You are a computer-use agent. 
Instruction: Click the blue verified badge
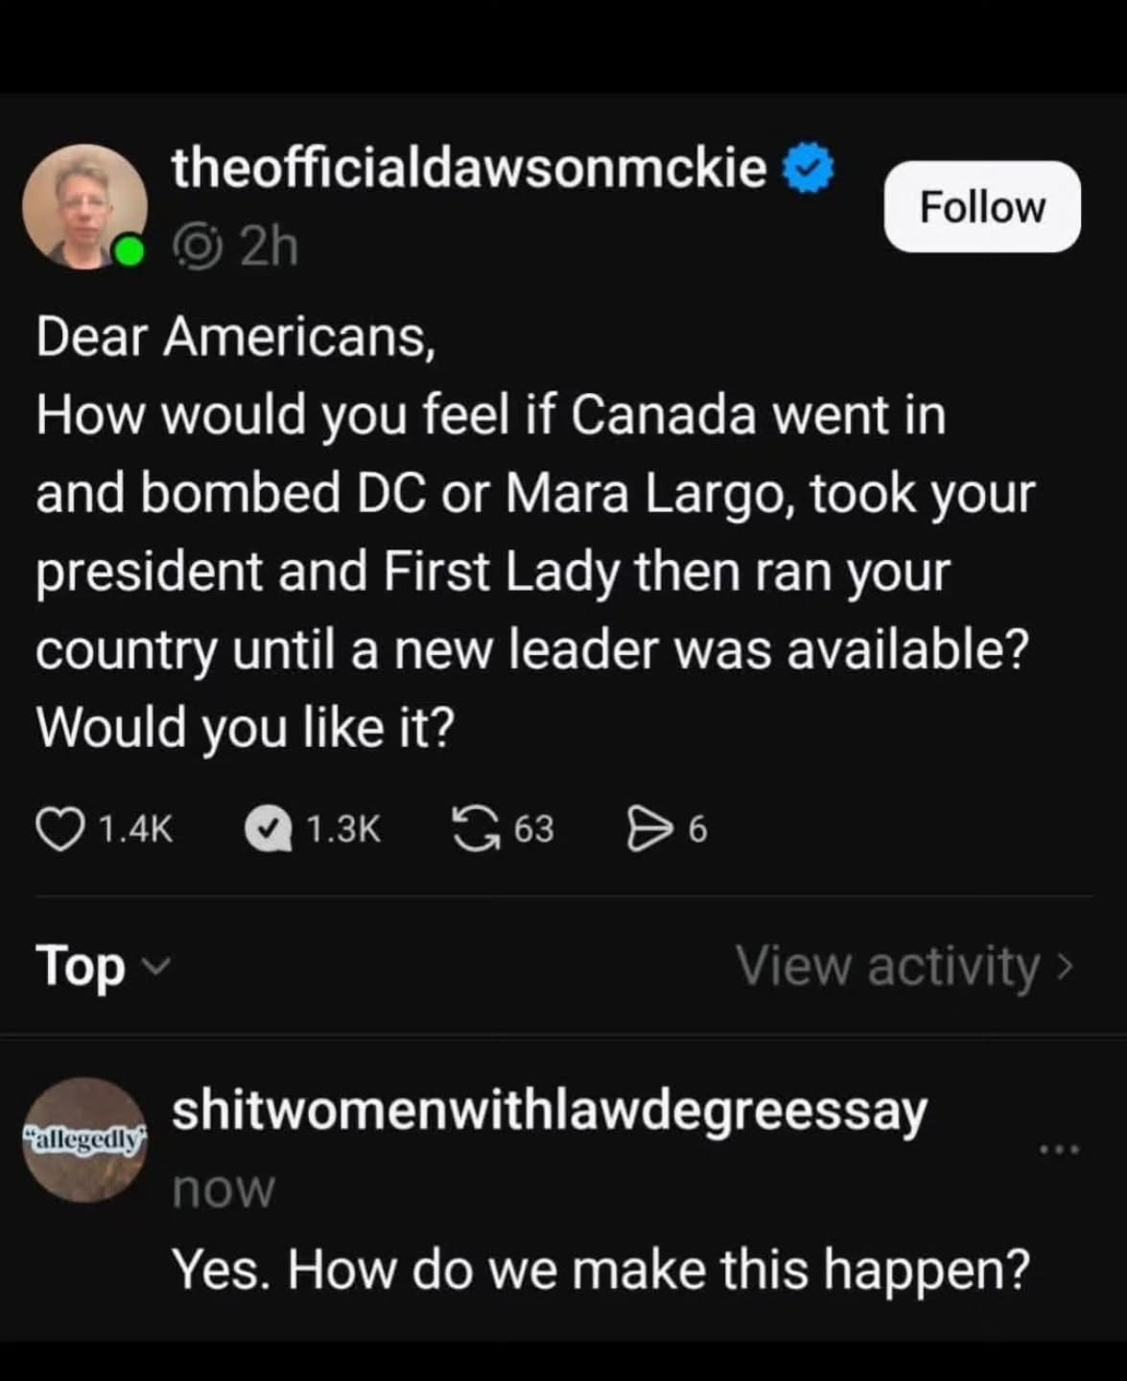[809, 170]
